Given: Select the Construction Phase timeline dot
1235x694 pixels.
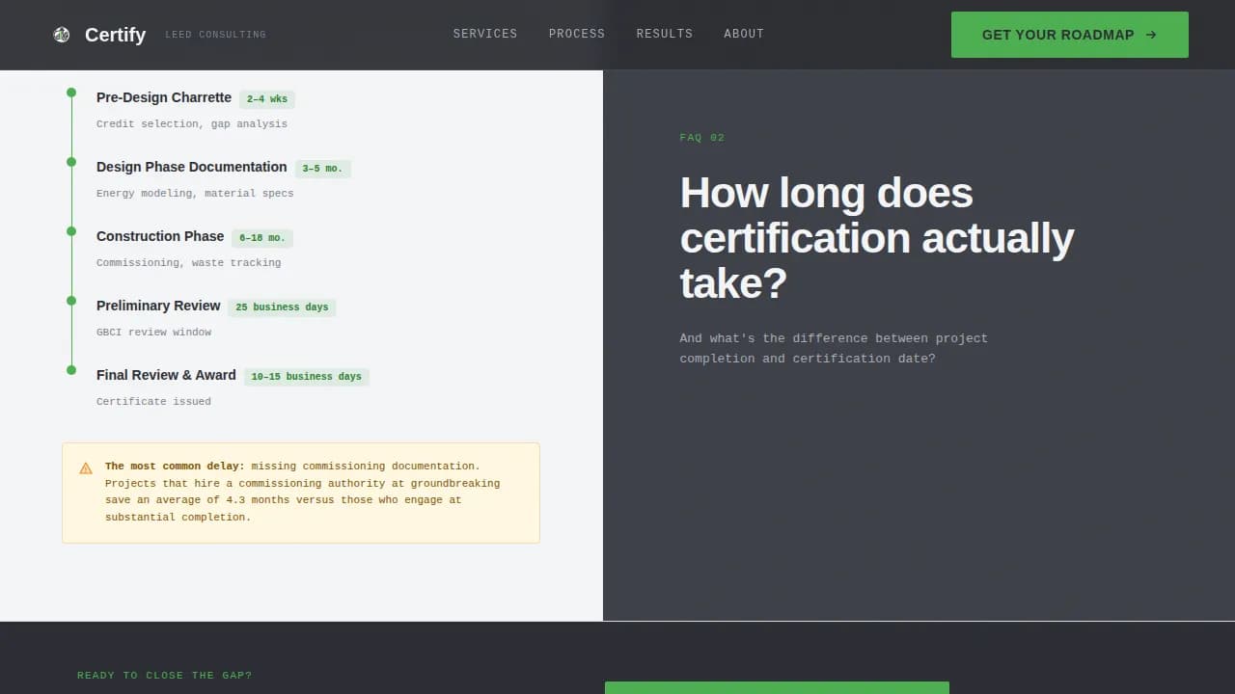Looking at the screenshot, I should [x=71, y=231].
